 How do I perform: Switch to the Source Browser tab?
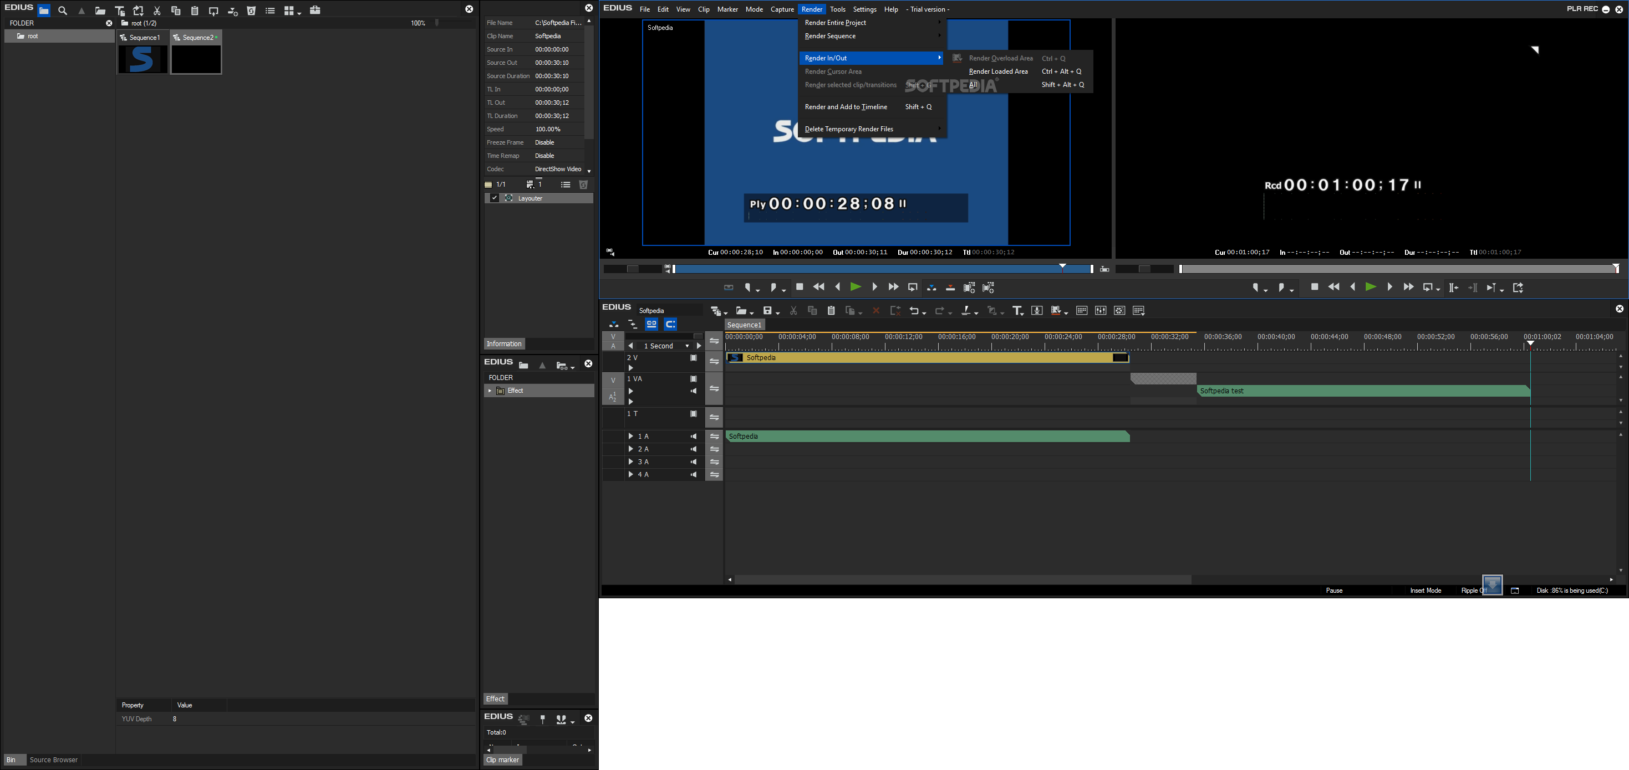point(54,760)
